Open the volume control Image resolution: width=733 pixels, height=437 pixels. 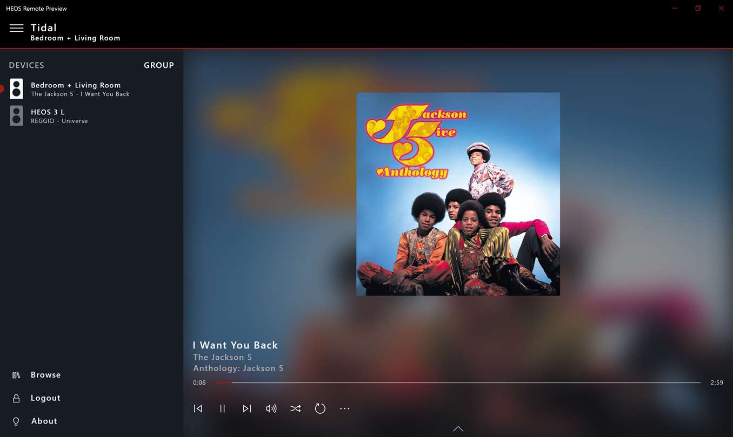(271, 408)
